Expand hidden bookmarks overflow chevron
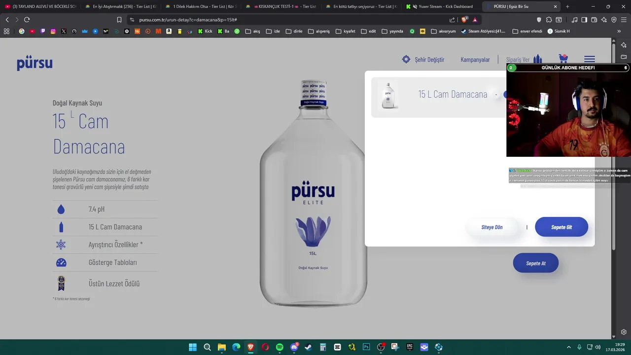 (x=619, y=31)
